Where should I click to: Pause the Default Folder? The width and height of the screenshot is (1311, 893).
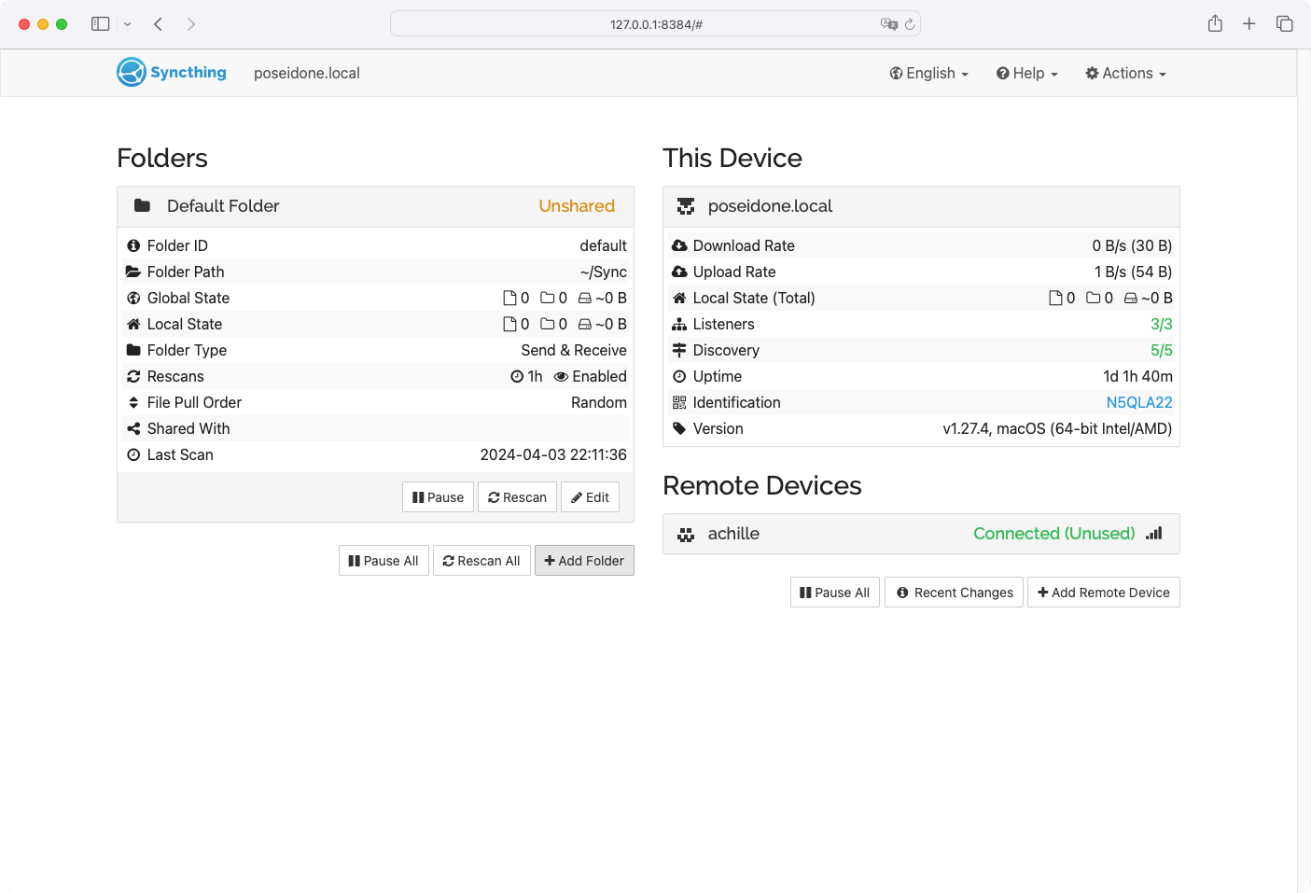[439, 497]
